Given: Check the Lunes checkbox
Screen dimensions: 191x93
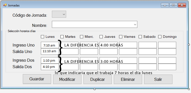Looking at the screenshot, I should point(42,37).
